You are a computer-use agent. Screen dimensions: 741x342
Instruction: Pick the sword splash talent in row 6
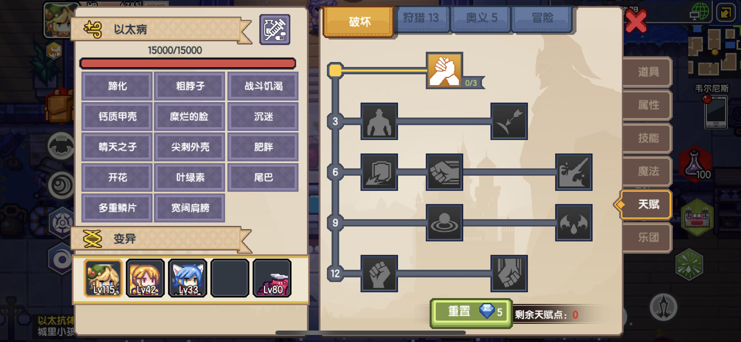coord(574,172)
